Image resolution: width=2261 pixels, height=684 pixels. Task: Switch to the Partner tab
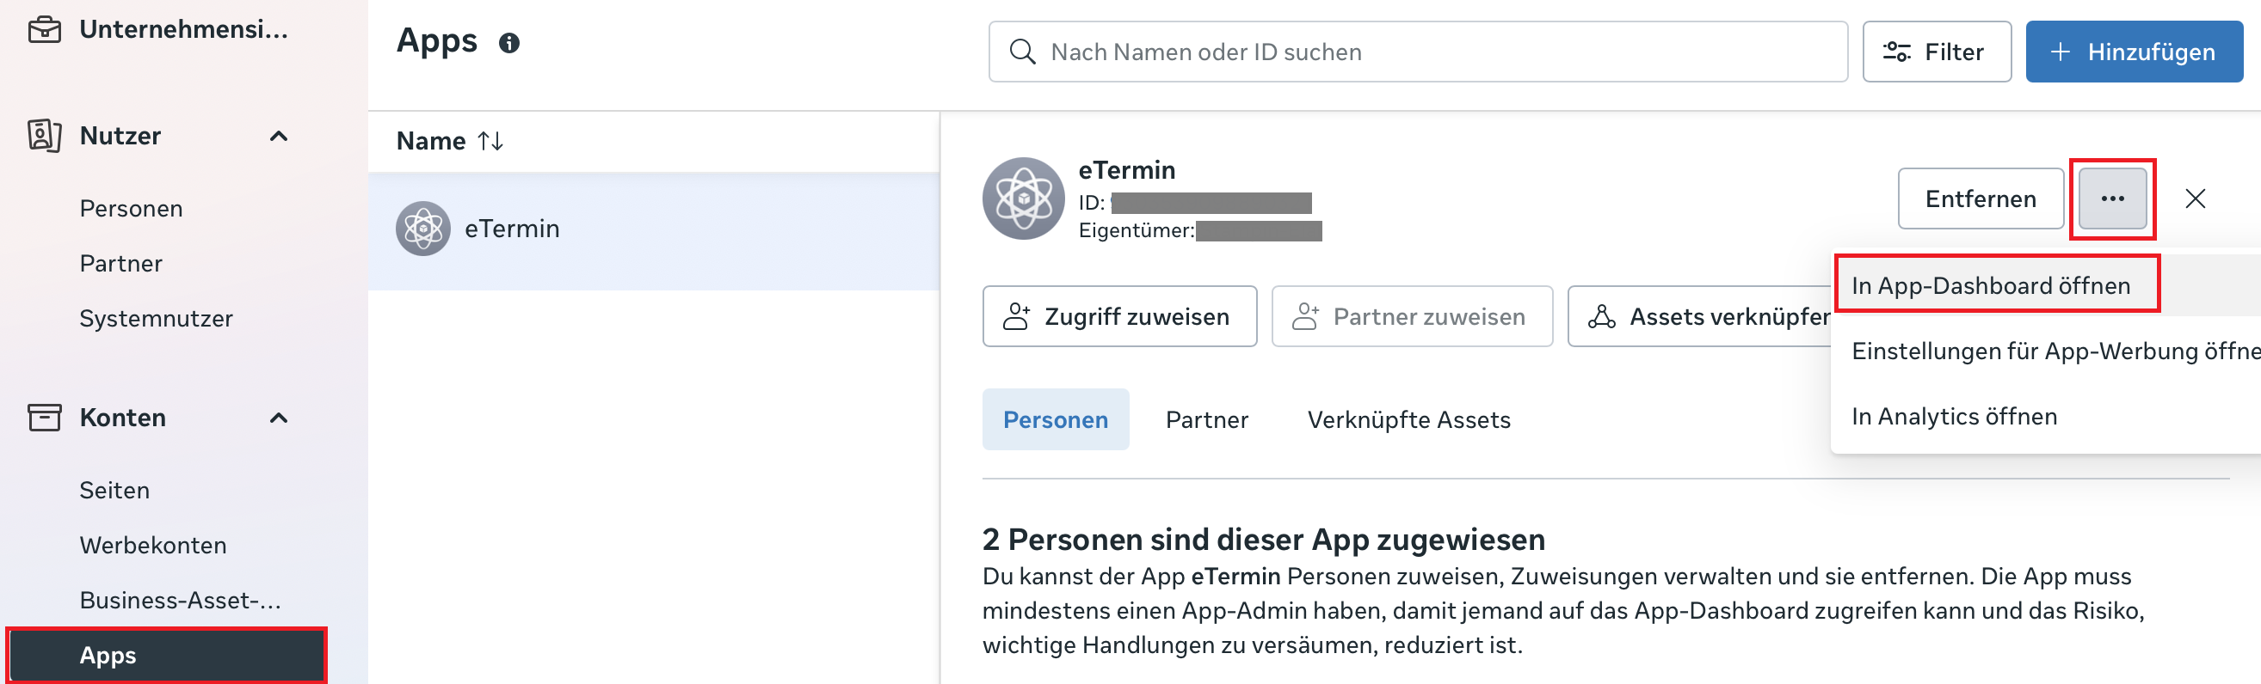click(1207, 420)
